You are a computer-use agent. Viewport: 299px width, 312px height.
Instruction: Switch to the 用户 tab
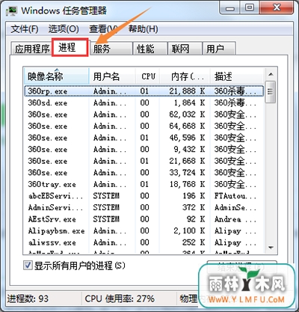click(219, 49)
